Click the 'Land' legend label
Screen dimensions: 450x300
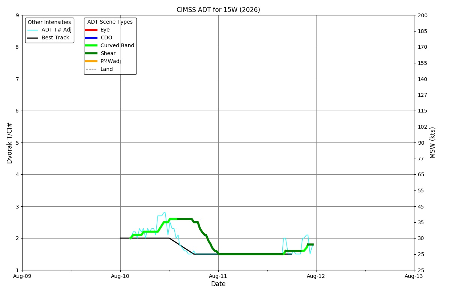106,69
